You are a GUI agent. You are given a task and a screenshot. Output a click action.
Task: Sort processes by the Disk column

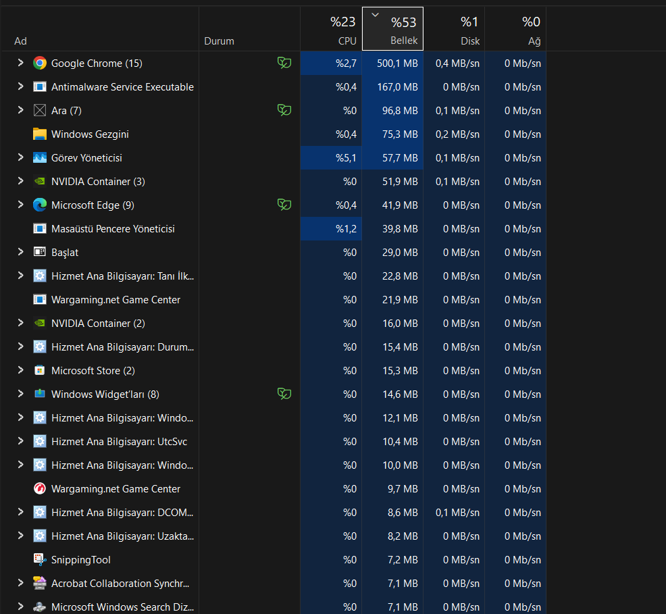454,29
